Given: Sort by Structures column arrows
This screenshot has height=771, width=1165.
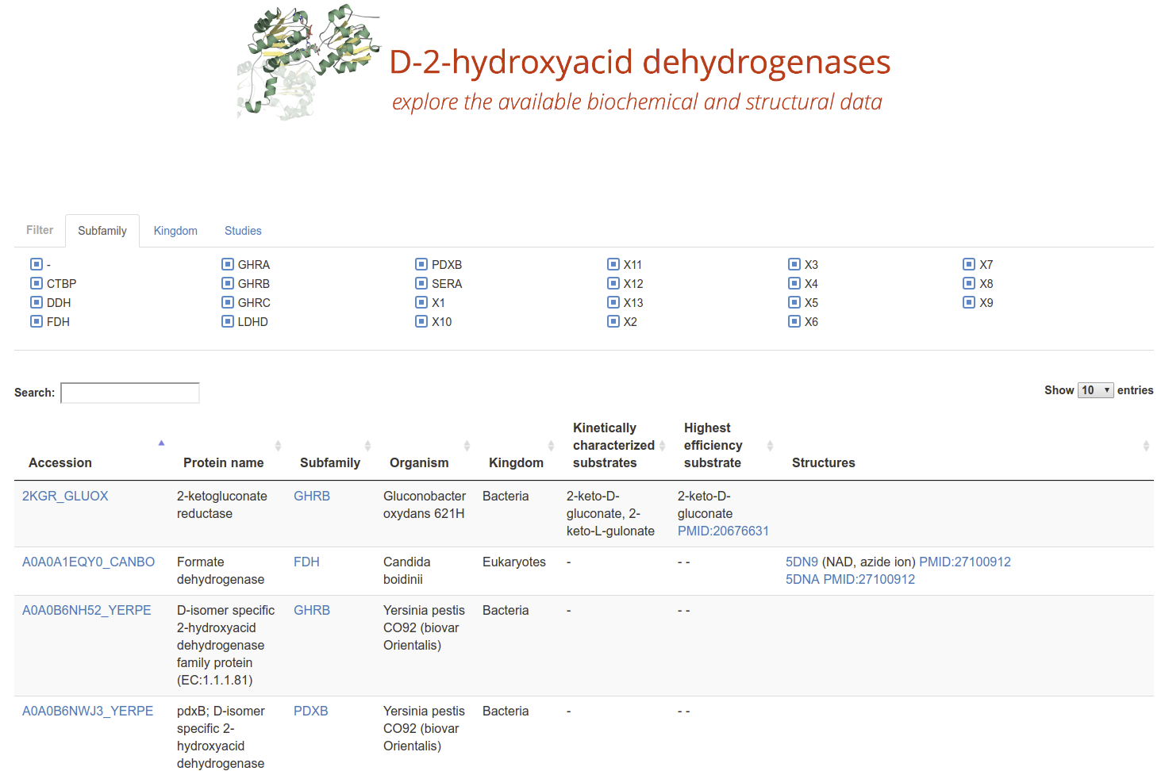Looking at the screenshot, I should point(1145,446).
